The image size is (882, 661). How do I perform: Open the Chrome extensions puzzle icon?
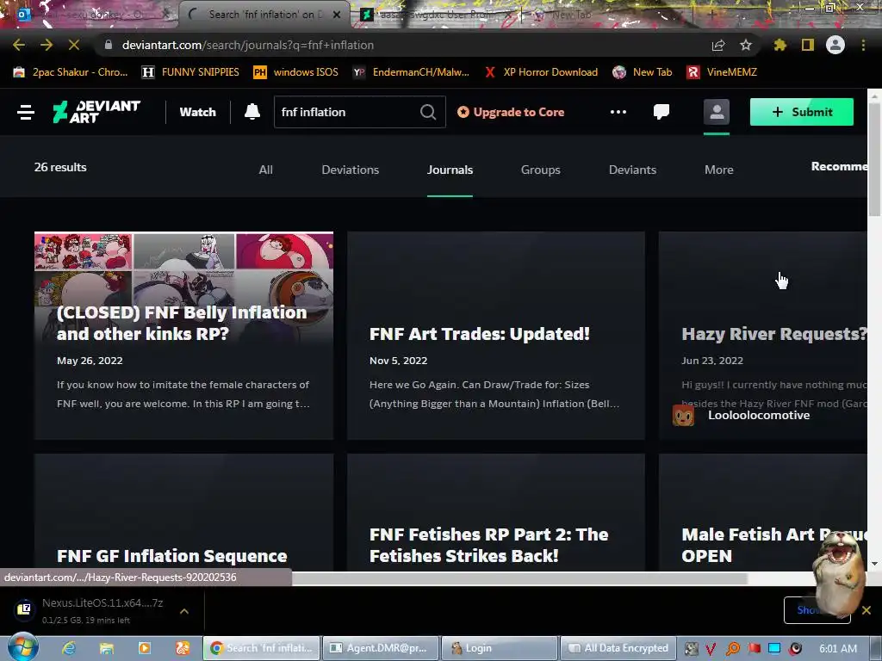780,45
